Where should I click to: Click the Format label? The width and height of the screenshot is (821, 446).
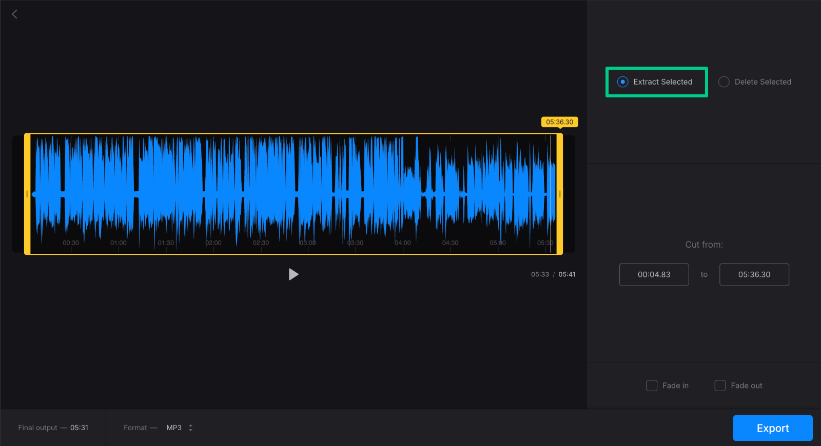coord(135,428)
